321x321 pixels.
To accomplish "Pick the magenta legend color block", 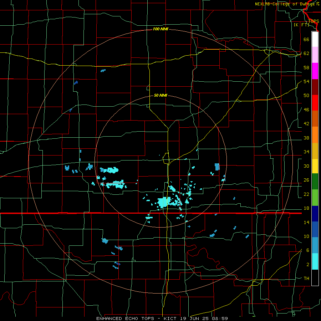I will [x=315, y=71].
